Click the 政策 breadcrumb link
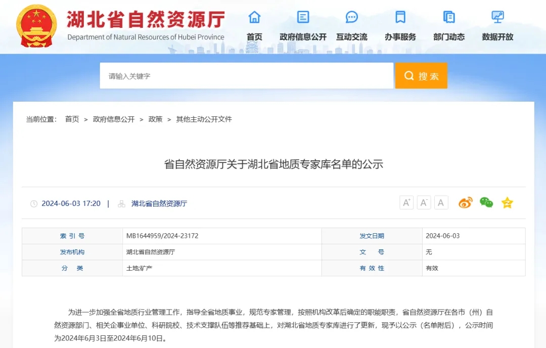Screen dimensions: 546x348 [155, 119]
